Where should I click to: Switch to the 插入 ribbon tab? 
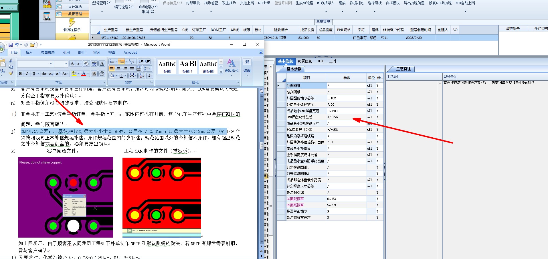[x=29, y=53]
